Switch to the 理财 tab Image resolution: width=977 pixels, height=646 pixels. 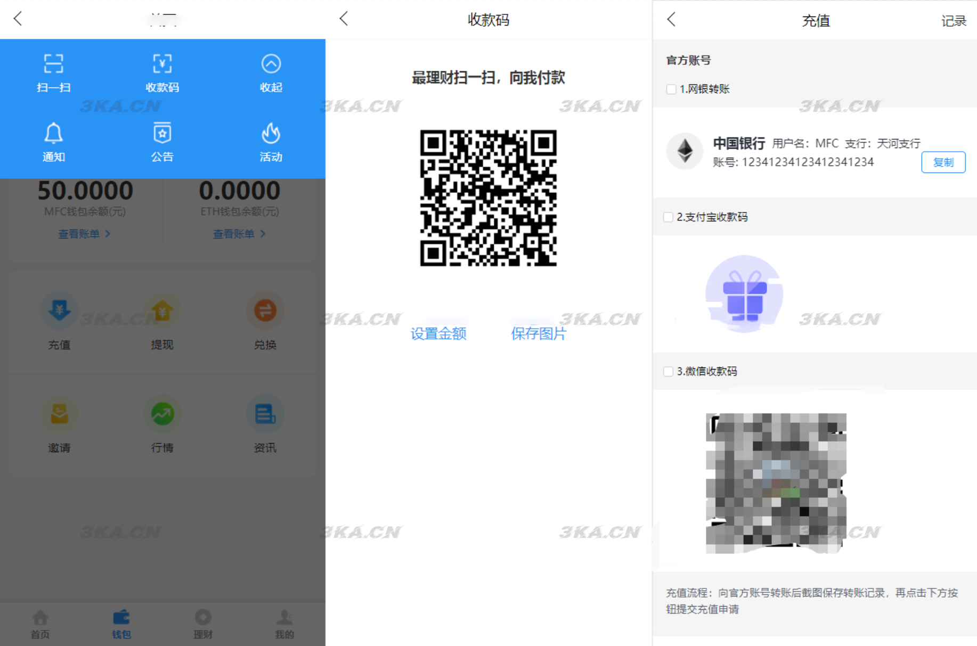[x=203, y=624]
